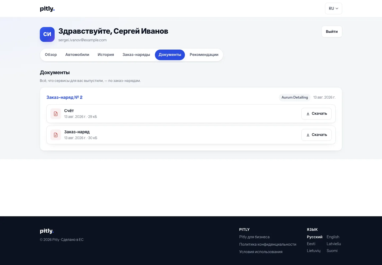Select Русский language in the footer

pos(315,237)
